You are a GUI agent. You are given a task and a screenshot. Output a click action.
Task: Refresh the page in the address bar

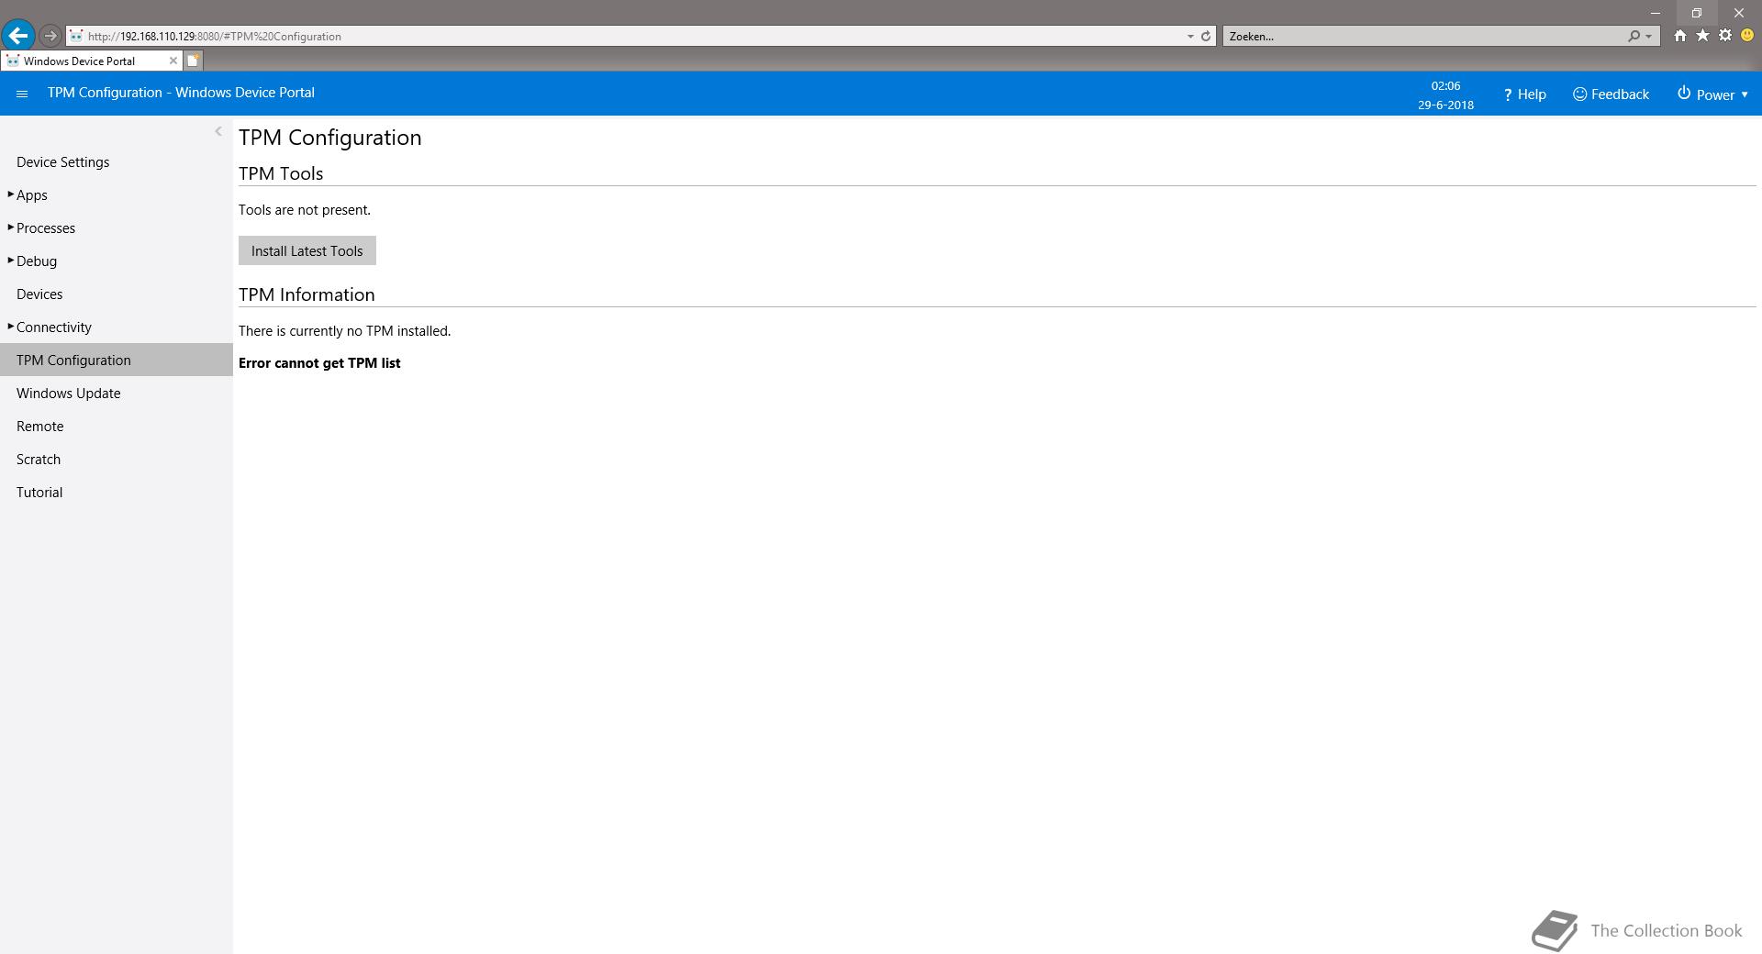coord(1206,37)
